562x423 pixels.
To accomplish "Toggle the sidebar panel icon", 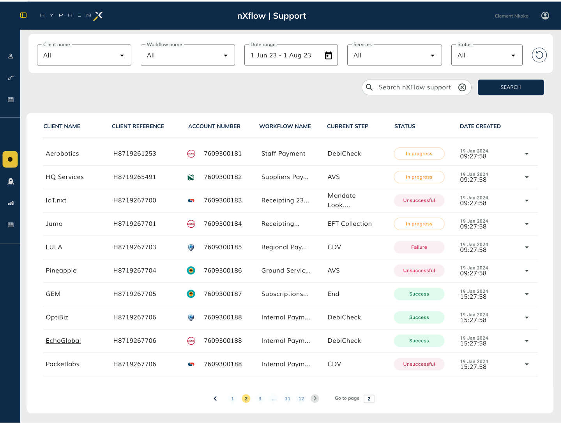I will (23, 15).
